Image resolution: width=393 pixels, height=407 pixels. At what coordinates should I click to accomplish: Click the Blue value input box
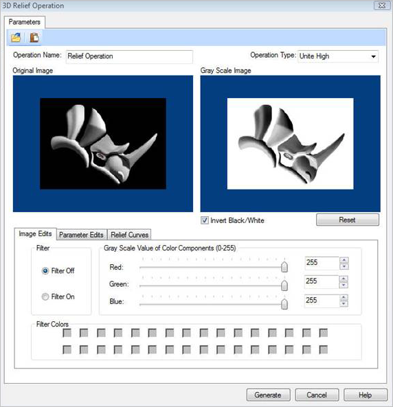[x=322, y=301]
